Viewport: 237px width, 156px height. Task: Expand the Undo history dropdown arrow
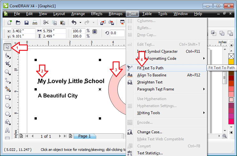tap(80, 22)
